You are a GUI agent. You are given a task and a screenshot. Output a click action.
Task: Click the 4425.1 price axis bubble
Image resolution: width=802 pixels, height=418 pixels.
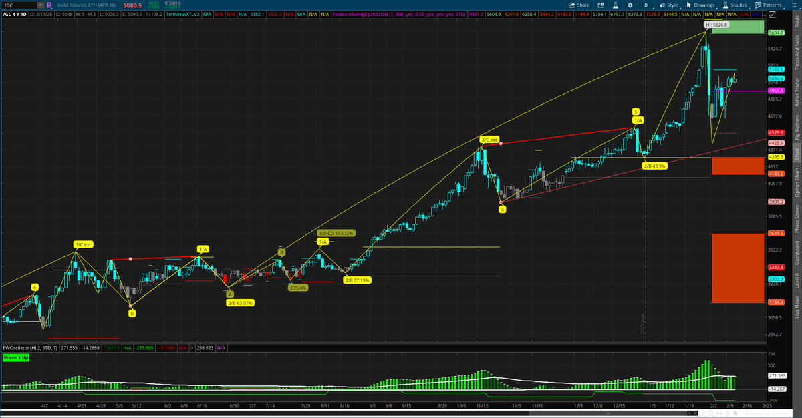[776, 142]
